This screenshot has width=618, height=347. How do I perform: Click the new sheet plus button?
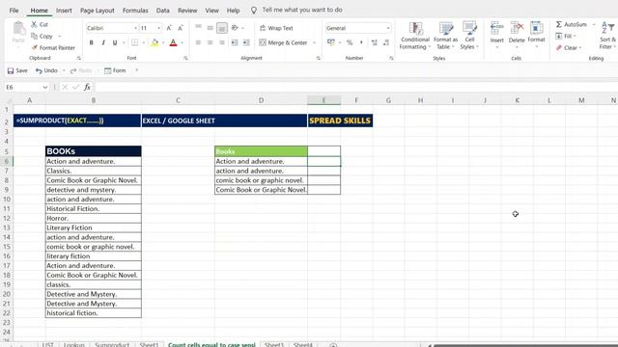333,345
